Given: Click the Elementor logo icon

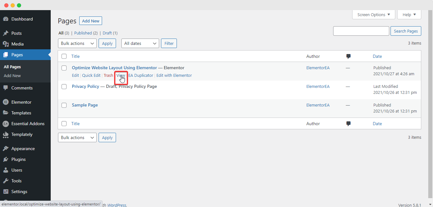Looking at the screenshot, I should coord(6,102).
